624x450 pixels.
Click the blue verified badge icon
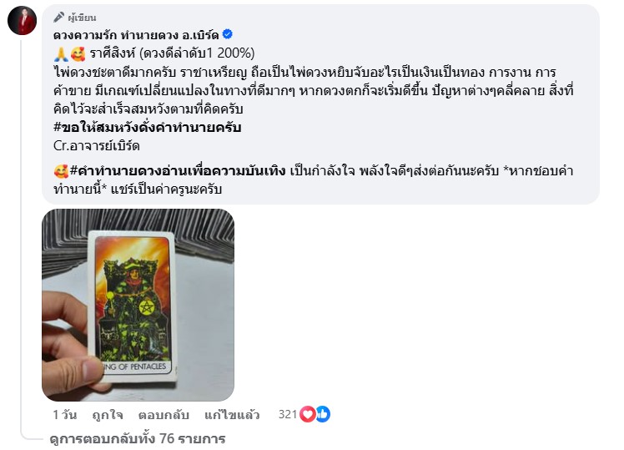(228, 34)
